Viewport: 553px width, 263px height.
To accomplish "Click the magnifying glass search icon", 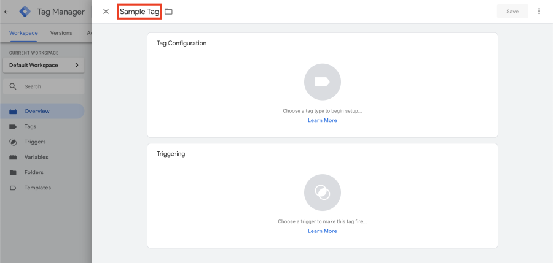I will [13, 86].
